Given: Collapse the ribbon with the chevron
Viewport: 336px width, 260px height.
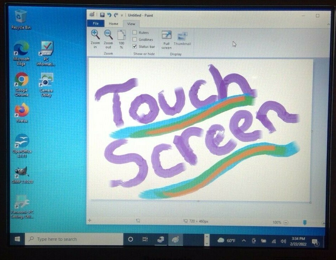Looking at the screenshot, I should pyautogui.click(x=329, y=25).
